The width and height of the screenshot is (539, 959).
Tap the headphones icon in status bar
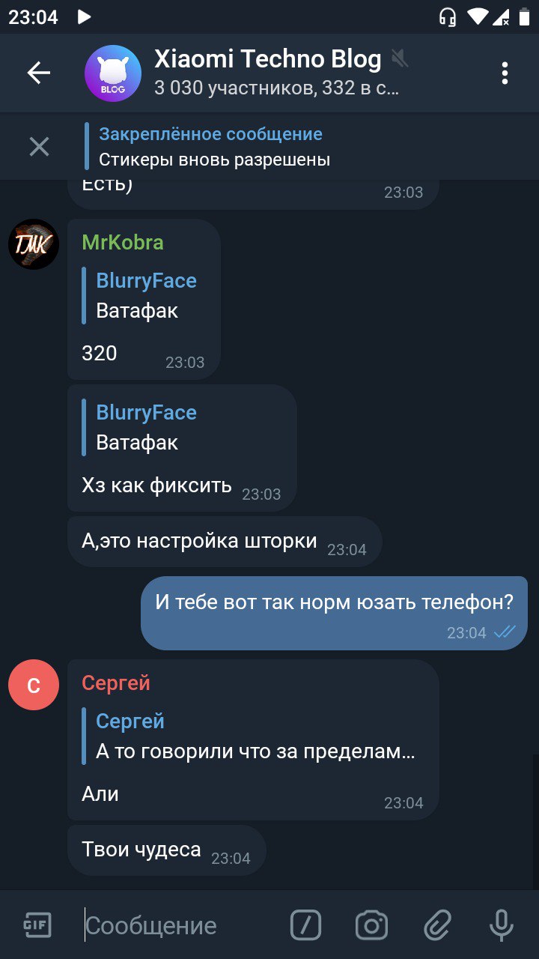pos(448,16)
